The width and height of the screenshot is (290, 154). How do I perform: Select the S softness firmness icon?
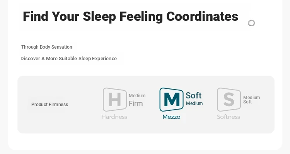[x=229, y=100]
